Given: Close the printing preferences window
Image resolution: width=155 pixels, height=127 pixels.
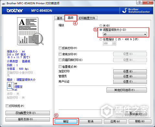Looking at the screenshot, I should pos(148,2).
